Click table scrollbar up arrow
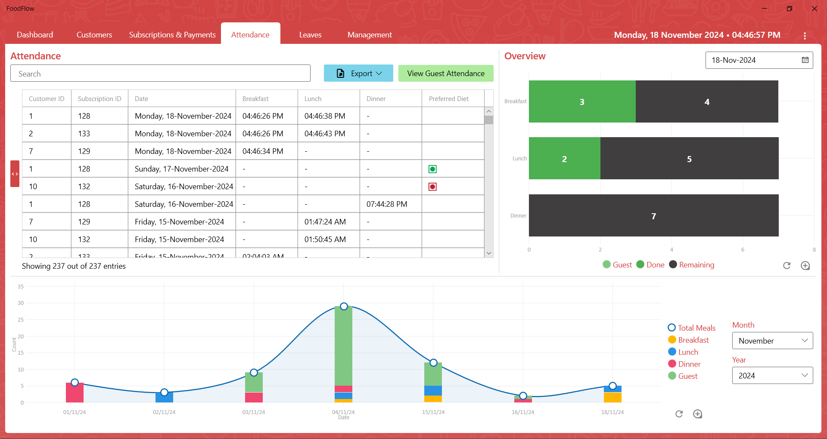 [489, 111]
